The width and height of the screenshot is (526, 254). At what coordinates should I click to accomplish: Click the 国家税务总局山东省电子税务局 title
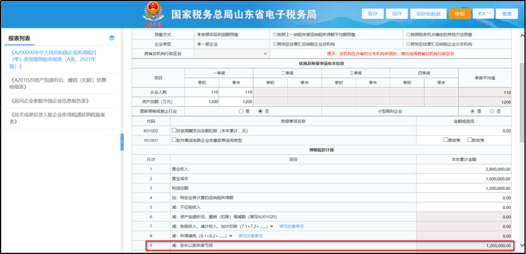(x=244, y=14)
